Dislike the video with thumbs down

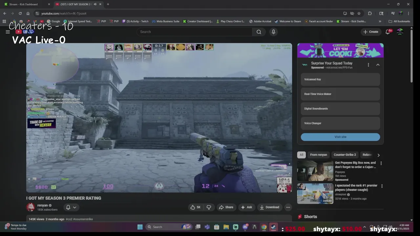coord(209,207)
